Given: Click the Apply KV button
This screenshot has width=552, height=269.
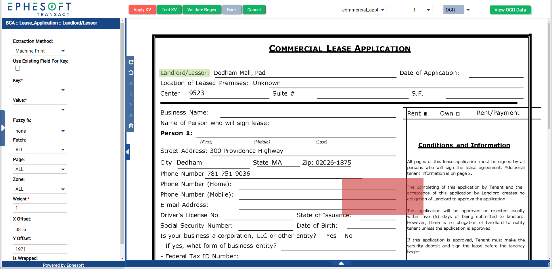Looking at the screenshot, I should (142, 10).
